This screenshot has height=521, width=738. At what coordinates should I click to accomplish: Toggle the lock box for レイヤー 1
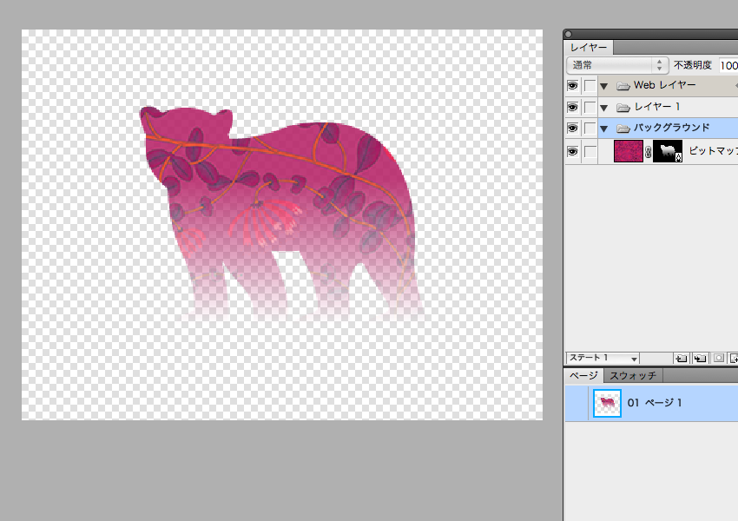(590, 107)
